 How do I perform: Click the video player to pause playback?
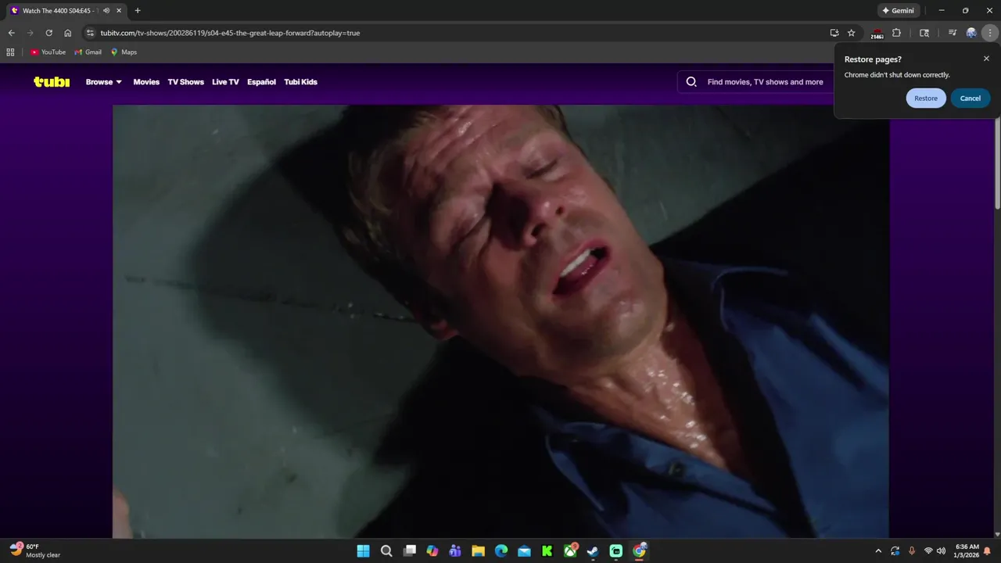[x=500, y=321]
